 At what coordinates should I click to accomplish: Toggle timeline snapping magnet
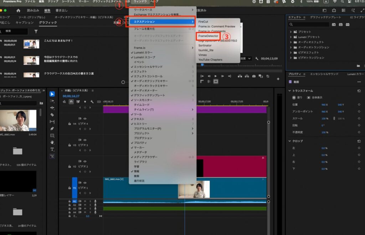[x=71, y=102]
